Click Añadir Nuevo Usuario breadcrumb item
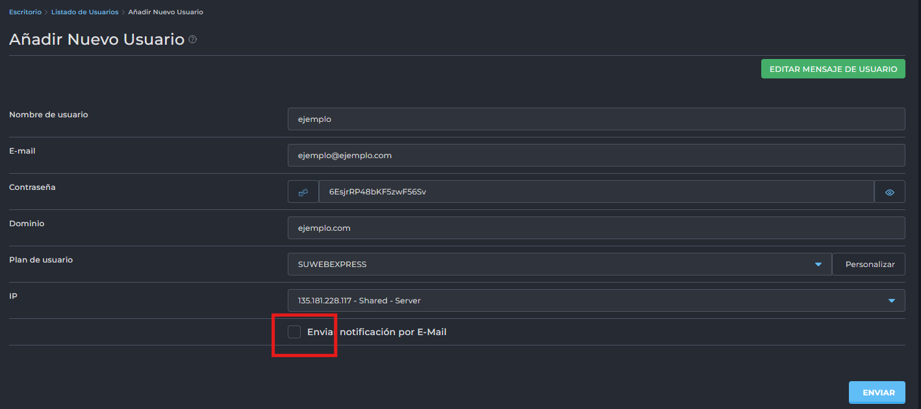Viewport: 921px width, 409px height. 166,12
